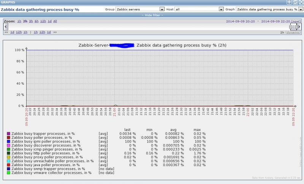Viewport: 304px width, 184px height.
Task: Click the java poller red legend swatch
Action: 8,165
